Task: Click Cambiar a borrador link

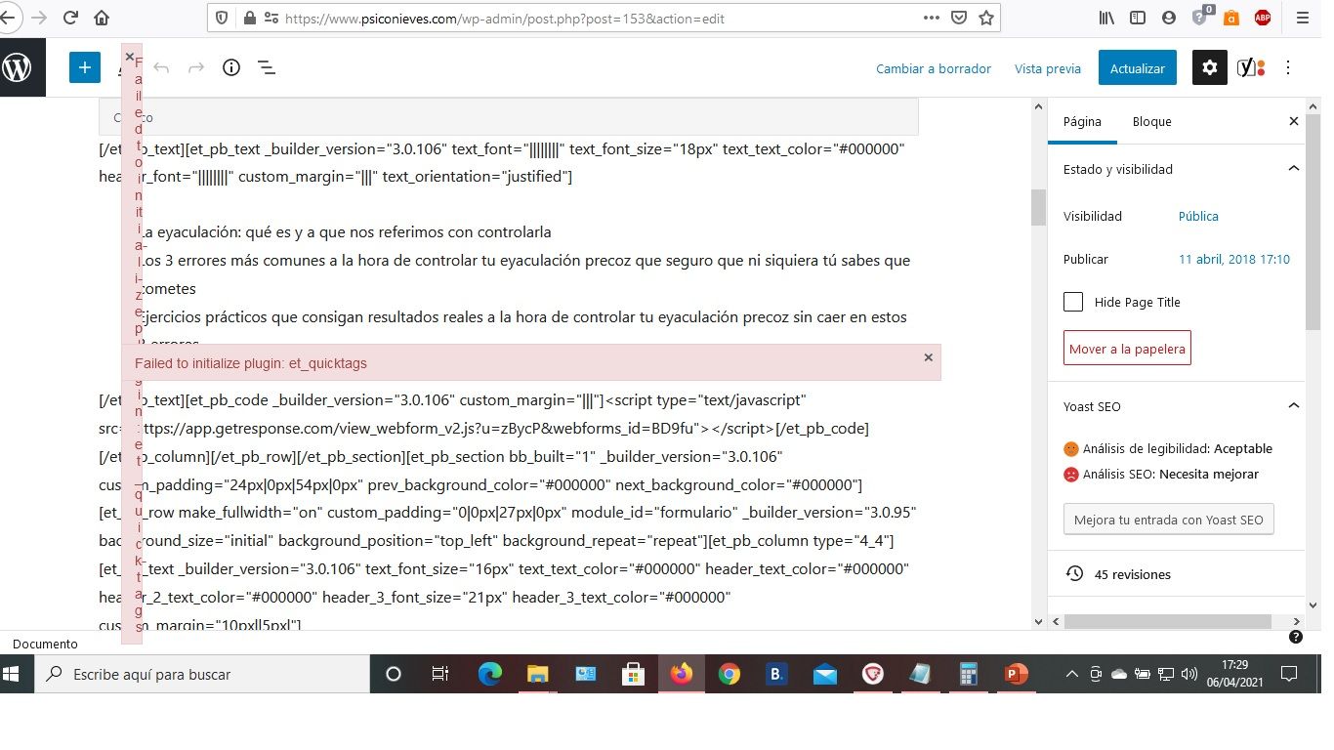Action: (934, 68)
